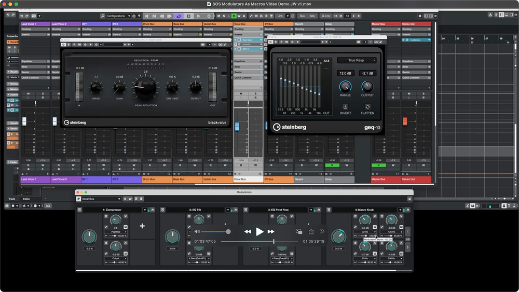Click the RANGE knob in GEQ-10
Screen dimensions: 519x292
click(345, 87)
